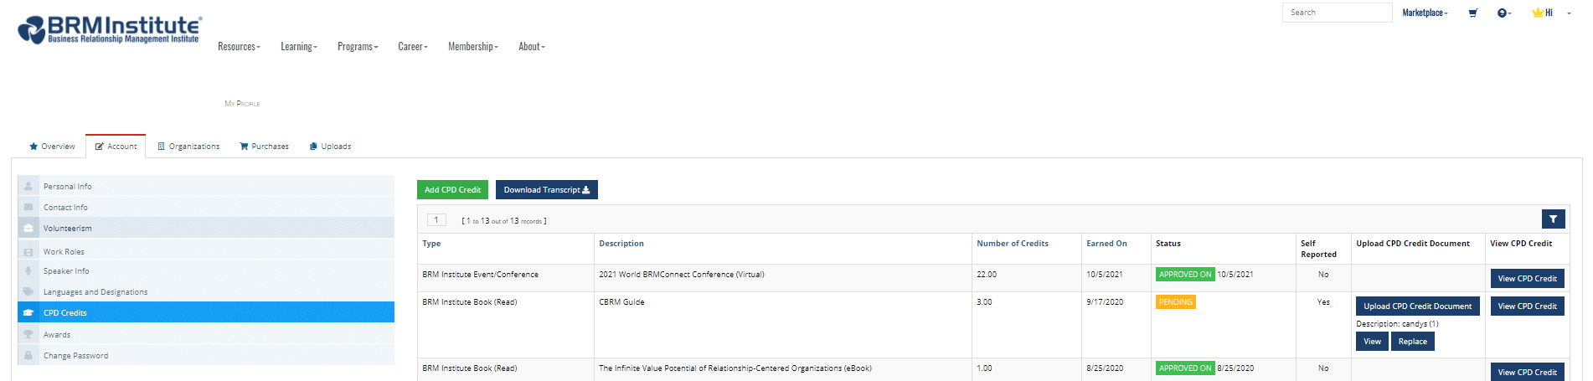
Task: Click the help question-mark icon
Action: pyautogui.click(x=1503, y=13)
